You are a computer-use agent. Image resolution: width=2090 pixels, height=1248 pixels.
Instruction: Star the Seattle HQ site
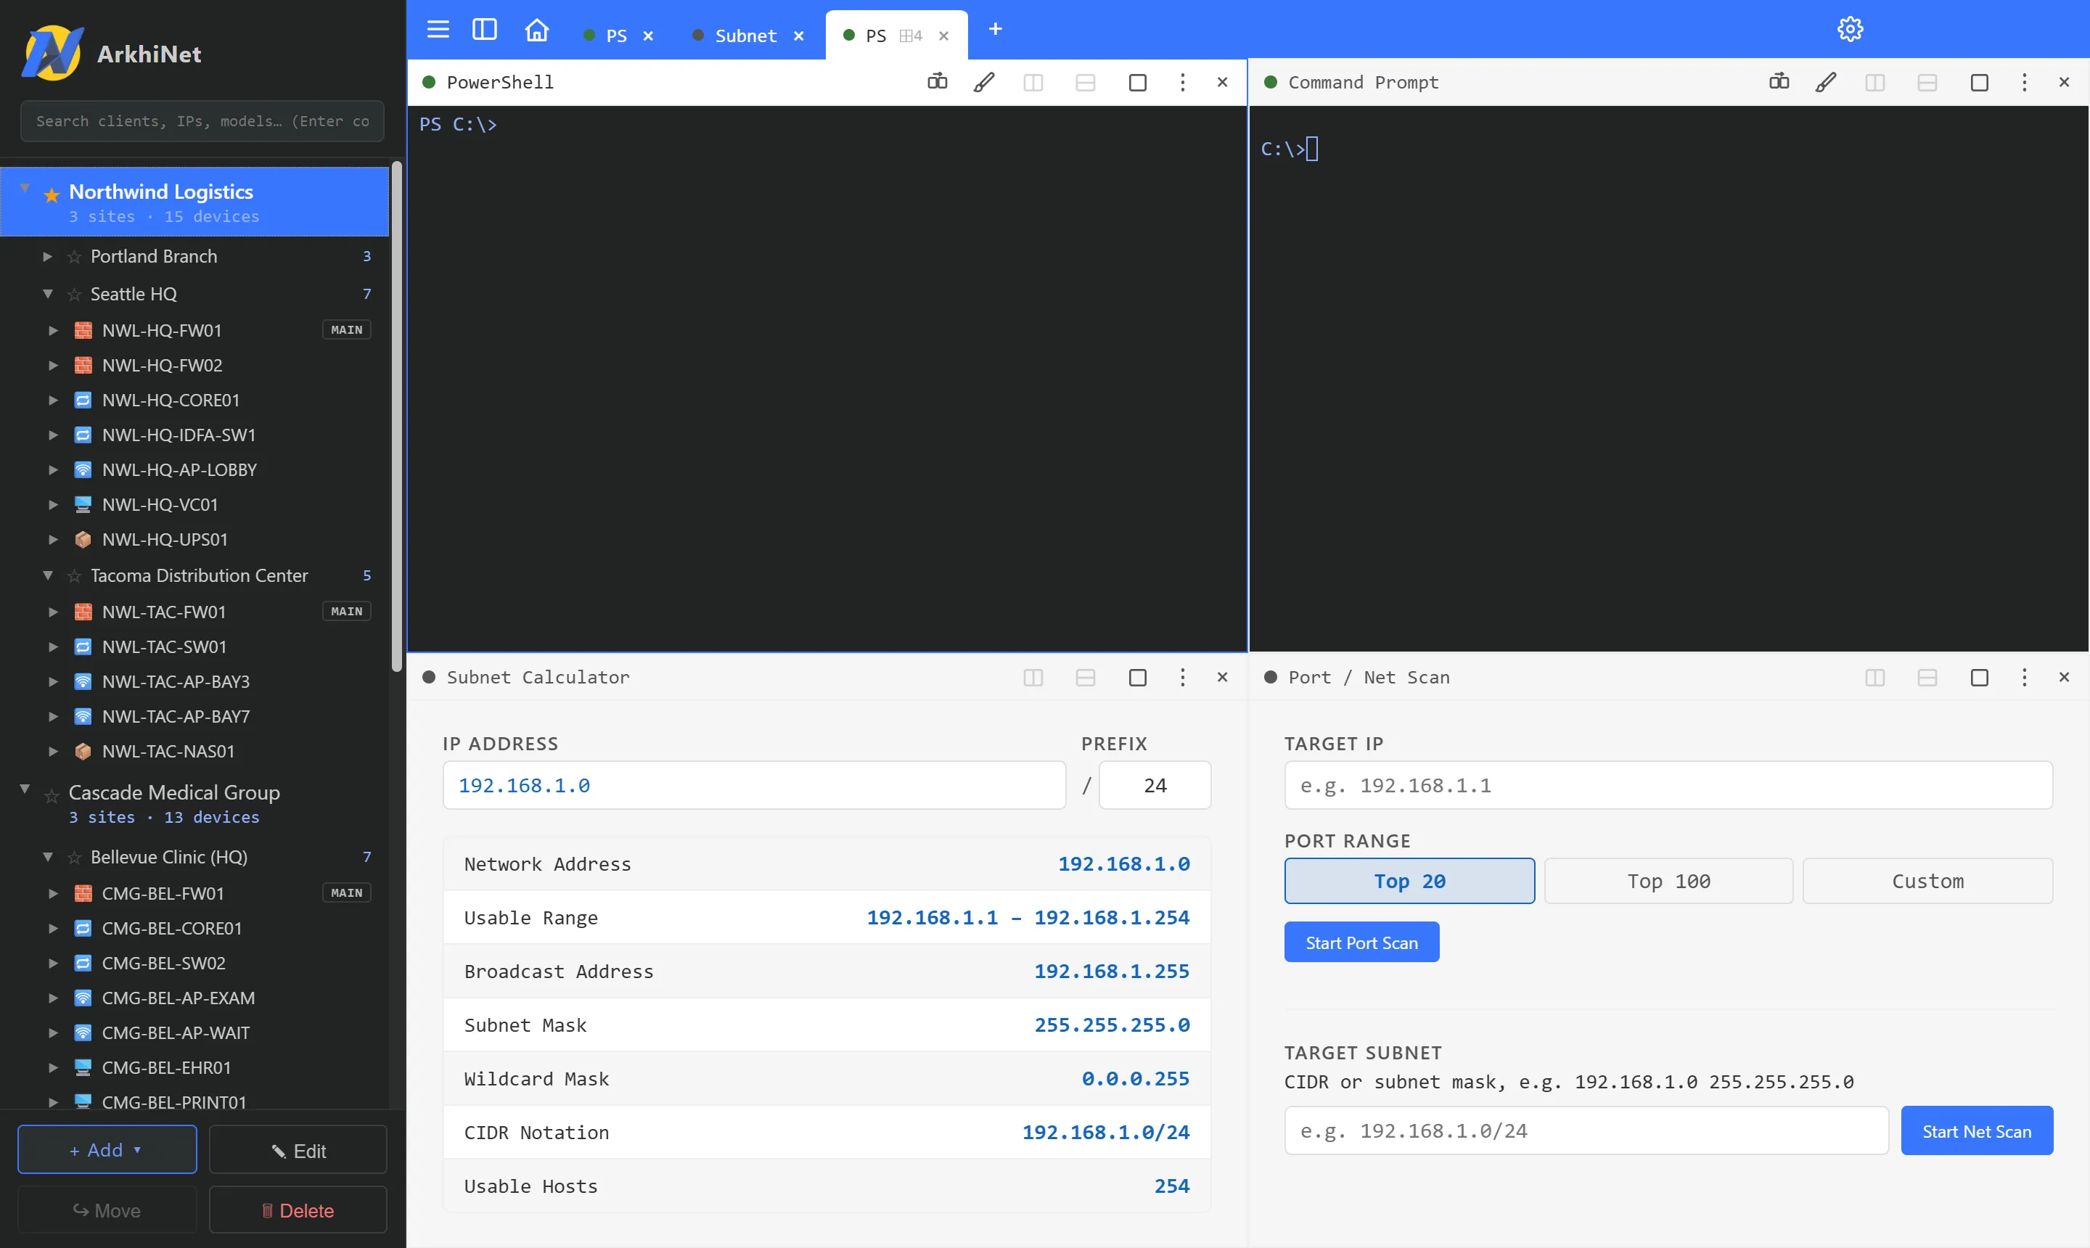[x=74, y=295]
